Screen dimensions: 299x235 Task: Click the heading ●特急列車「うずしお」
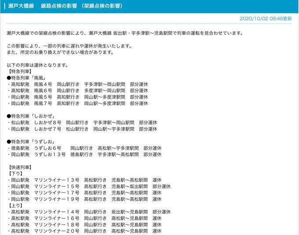click(x=30, y=142)
